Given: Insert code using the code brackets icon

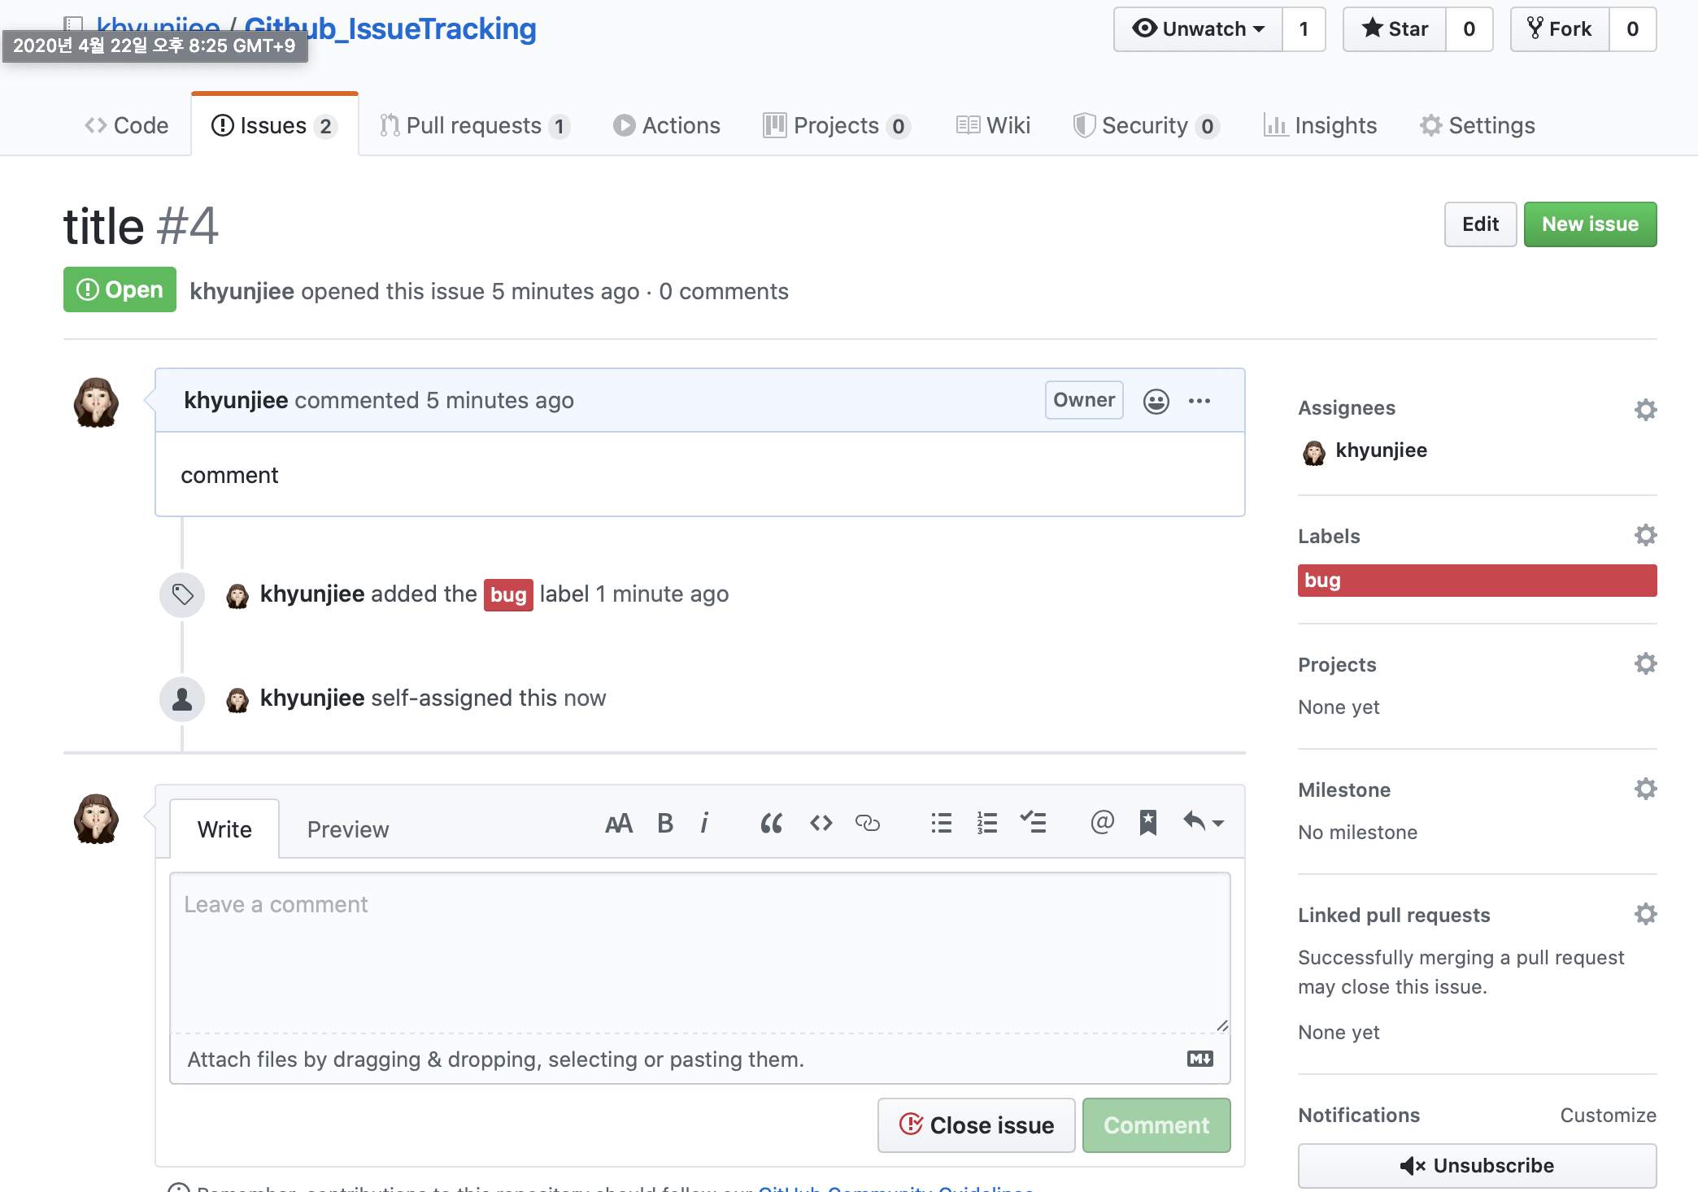Looking at the screenshot, I should [821, 824].
